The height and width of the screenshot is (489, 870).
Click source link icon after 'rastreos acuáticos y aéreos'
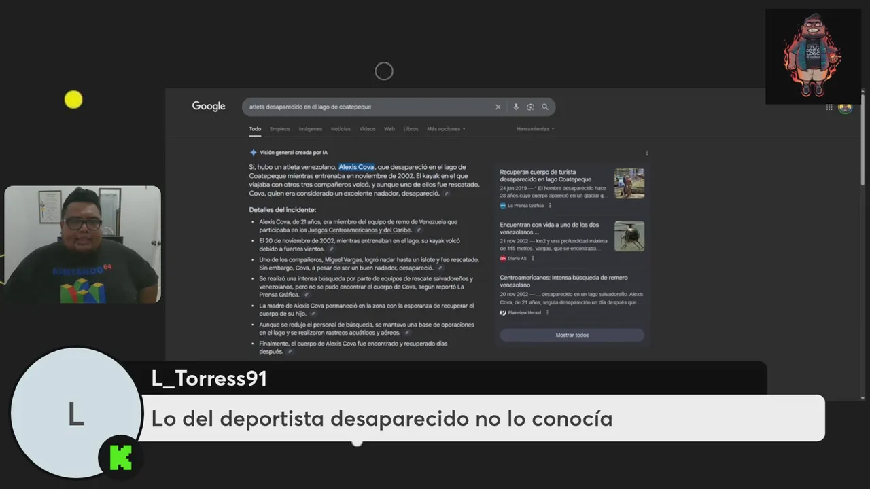click(x=406, y=333)
